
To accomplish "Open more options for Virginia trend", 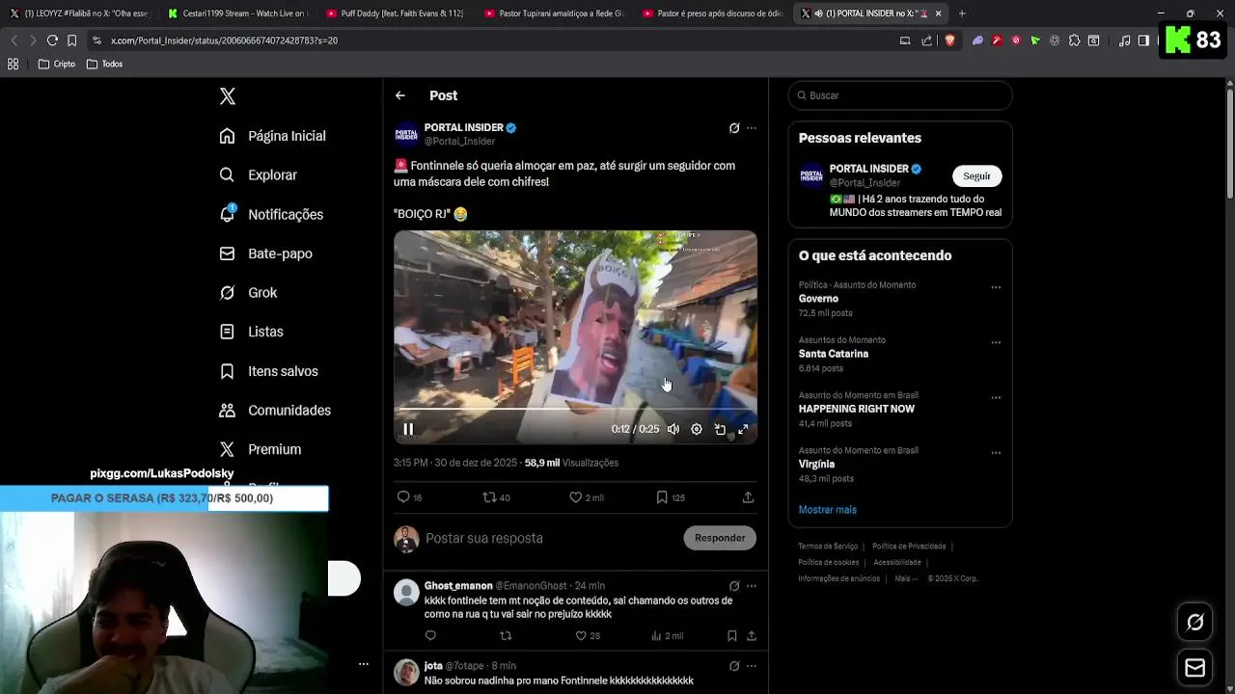I will click(996, 452).
